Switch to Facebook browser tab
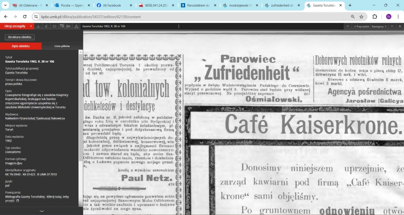The width and height of the screenshot is (404, 215). tap(114, 5)
